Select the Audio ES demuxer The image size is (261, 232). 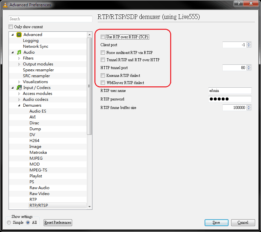pyautogui.click(x=38, y=111)
